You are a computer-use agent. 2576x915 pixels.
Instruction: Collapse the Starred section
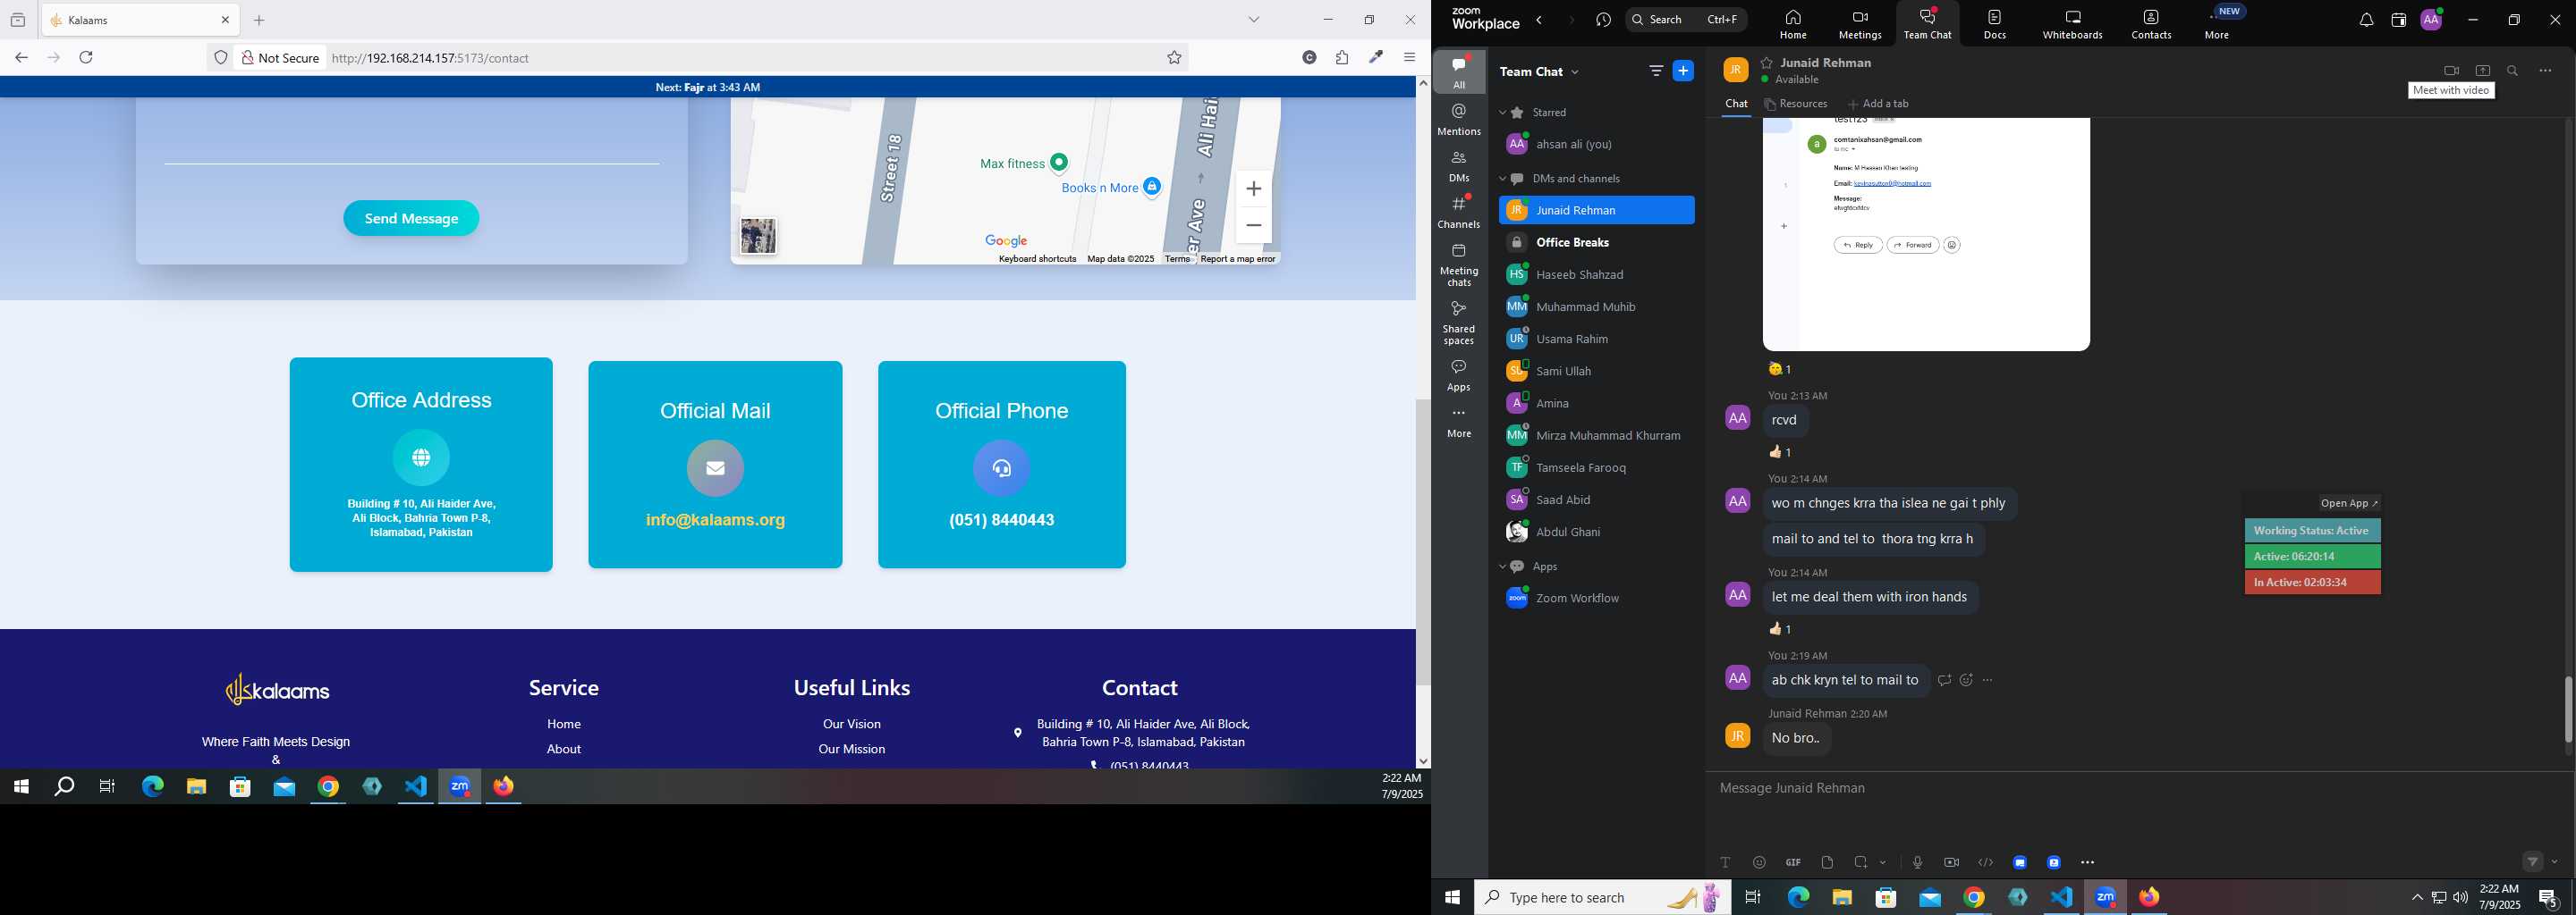click(1502, 113)
